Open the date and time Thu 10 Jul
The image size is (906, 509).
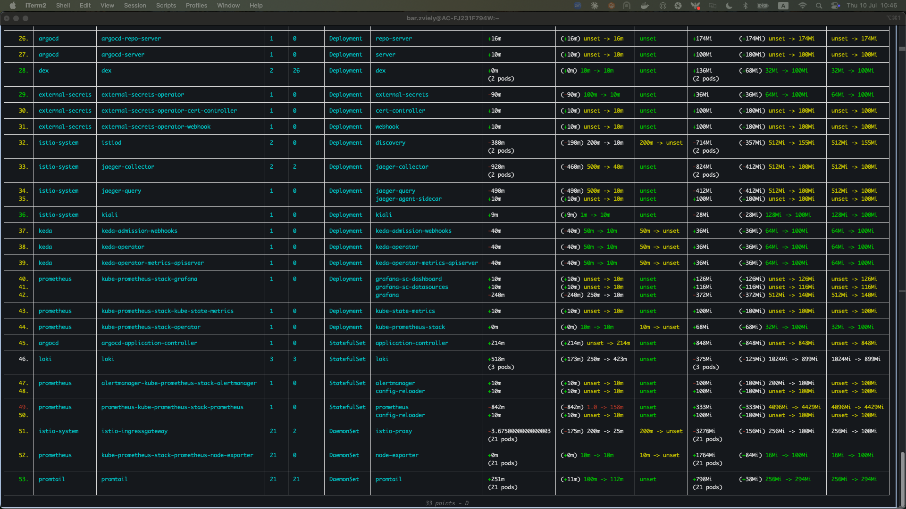tap(872, 5)
